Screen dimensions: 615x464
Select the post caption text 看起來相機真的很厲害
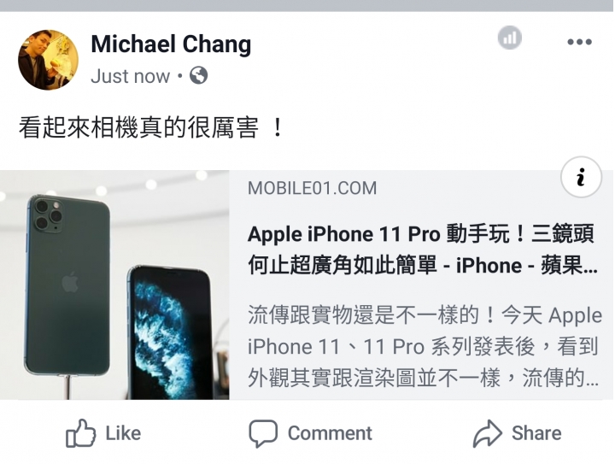pyautogui.click(x=139, y=128)
